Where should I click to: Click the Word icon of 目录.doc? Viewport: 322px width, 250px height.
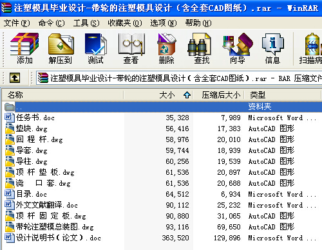10,194
